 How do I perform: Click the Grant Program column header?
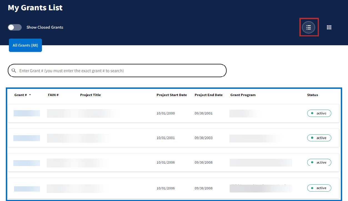[243, 95]
